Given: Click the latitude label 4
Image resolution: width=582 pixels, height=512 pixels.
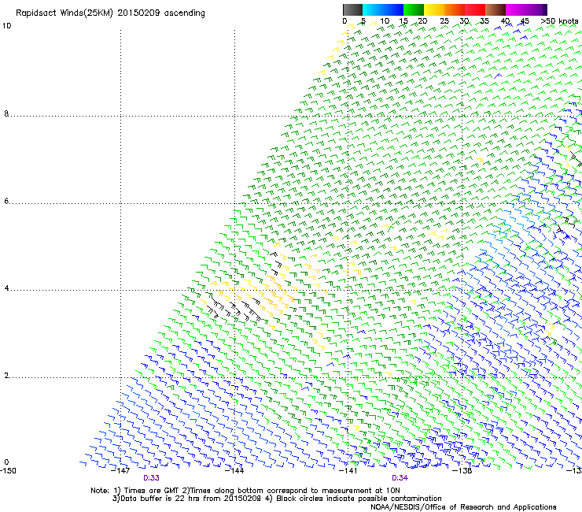Looking at the screenshot, I should point(6,288).
